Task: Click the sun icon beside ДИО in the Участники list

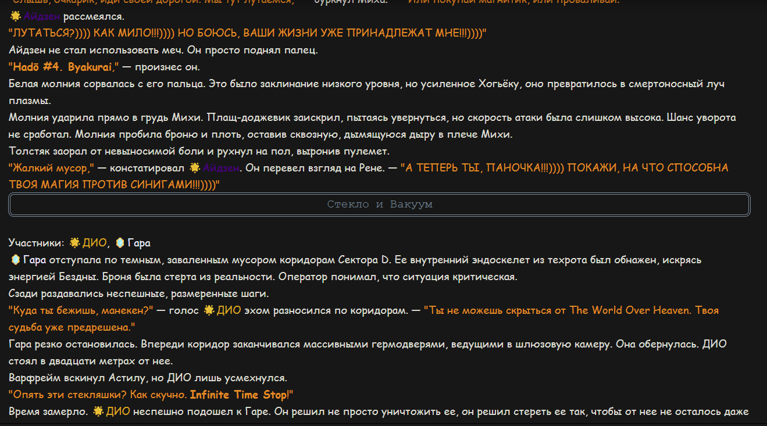Action: [75, 242]
